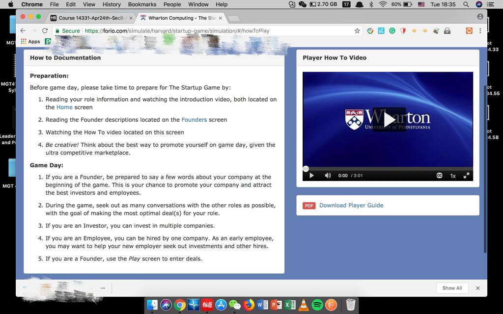503x314 pixels.
Task: Open VLC from the Dock
Action: click(304, 305)
